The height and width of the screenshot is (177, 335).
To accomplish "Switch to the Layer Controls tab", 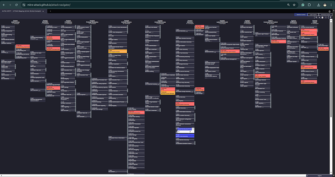I will (313, 15).
